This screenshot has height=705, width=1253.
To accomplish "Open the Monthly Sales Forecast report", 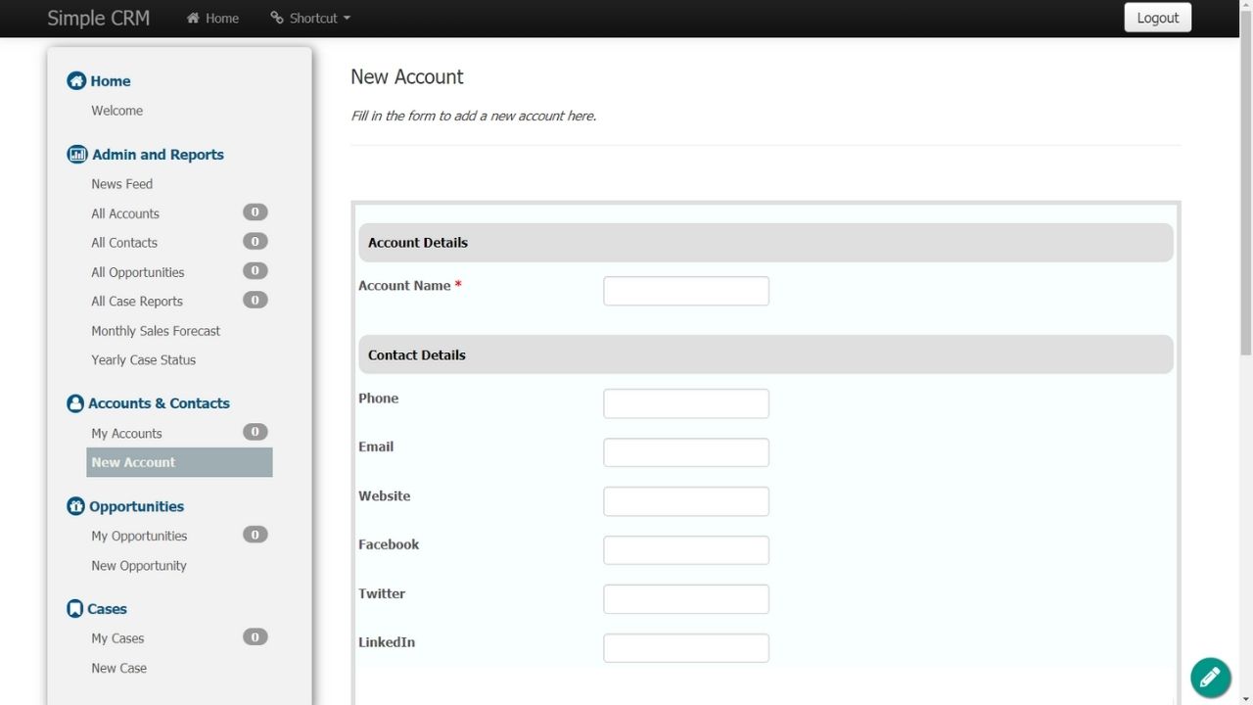I will point(156,331).
